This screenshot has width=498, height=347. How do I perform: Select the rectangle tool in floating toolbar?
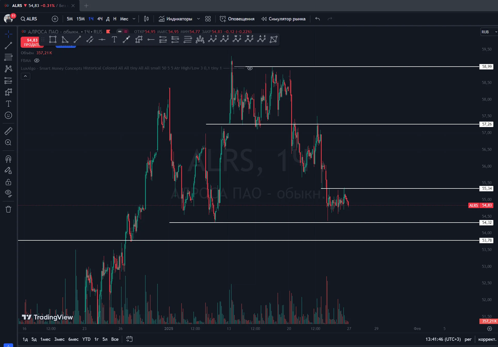click(53, 40)
